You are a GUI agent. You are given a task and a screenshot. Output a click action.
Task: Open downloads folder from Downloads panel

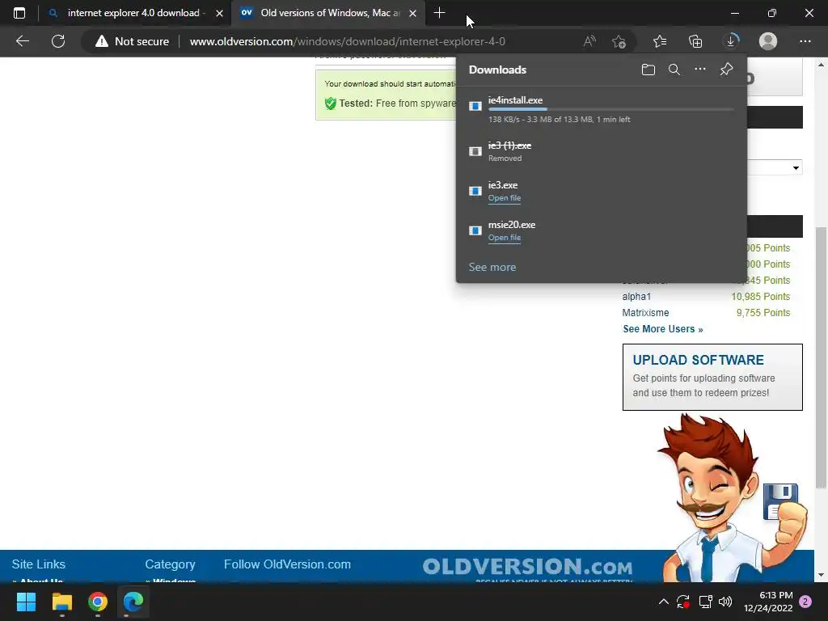[648, 70]
